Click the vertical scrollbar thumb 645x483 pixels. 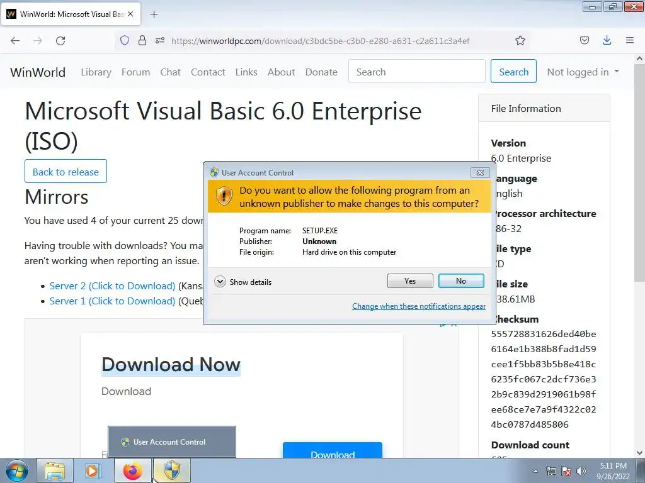[x=639, y=172]
